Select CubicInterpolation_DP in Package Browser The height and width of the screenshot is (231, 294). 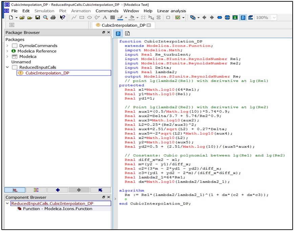pyautogui.click(x=64, y=73)
